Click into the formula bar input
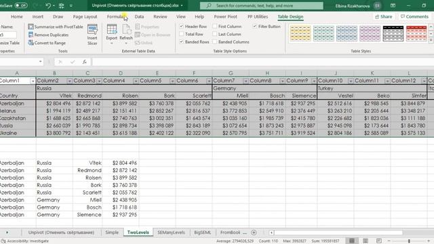Viewport: 434px width, 244px height. pos(262,62)
